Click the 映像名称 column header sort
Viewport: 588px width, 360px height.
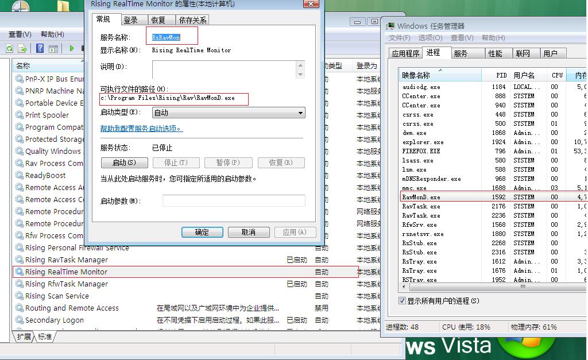click(440, 75)
